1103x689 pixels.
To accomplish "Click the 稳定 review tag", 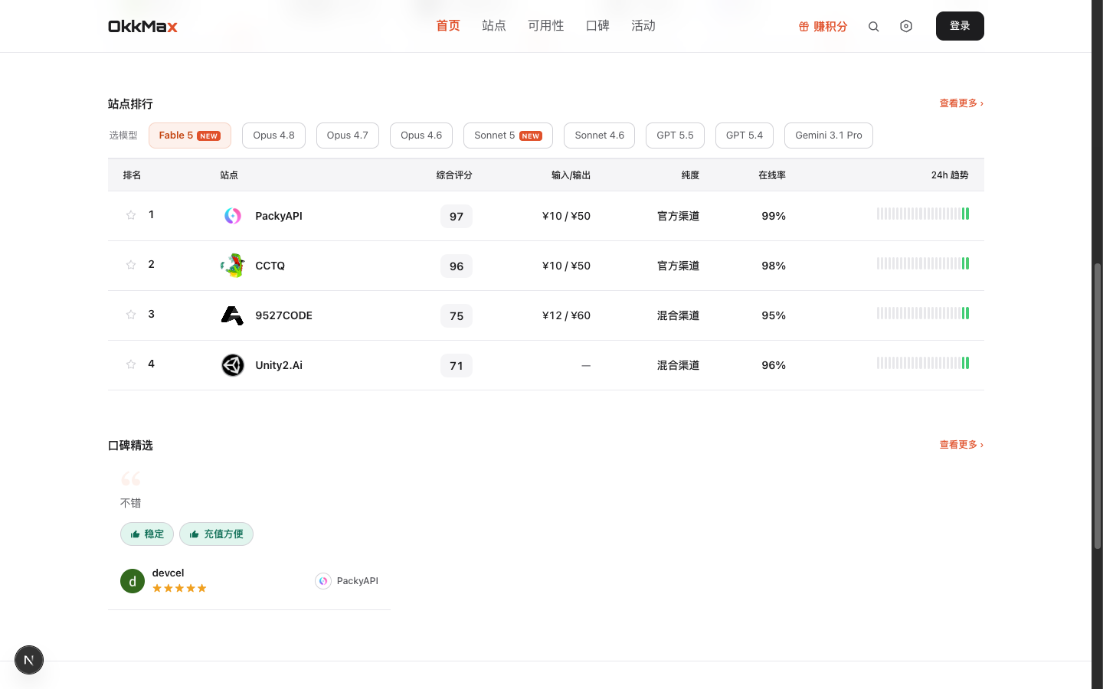I will click(x=147, y=534).
